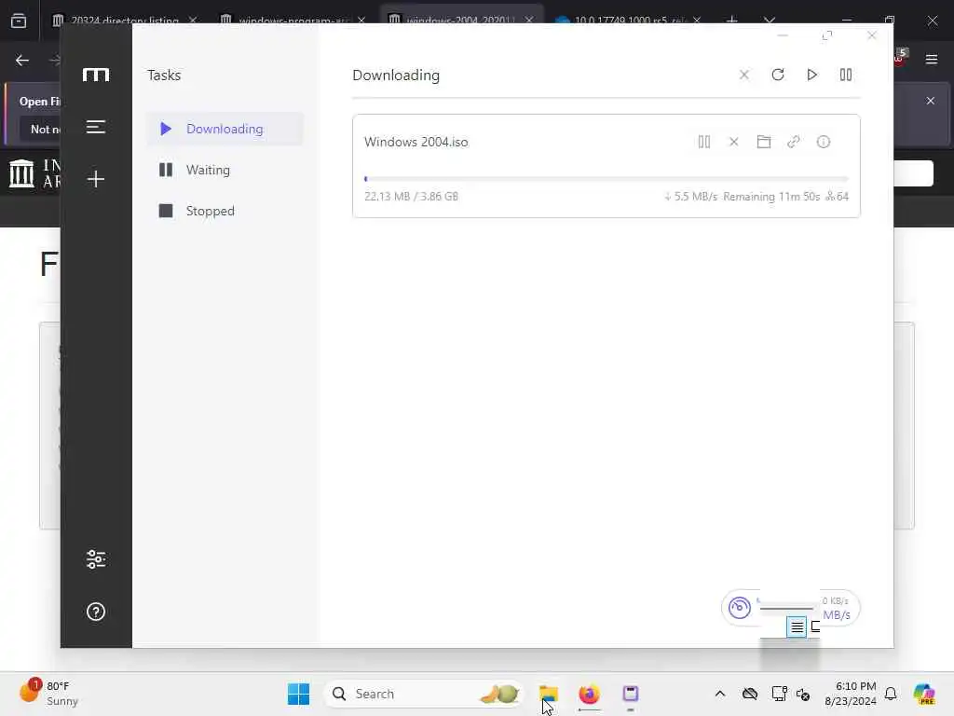
Task: Open the speedometer speed widget
Action: 740,608
